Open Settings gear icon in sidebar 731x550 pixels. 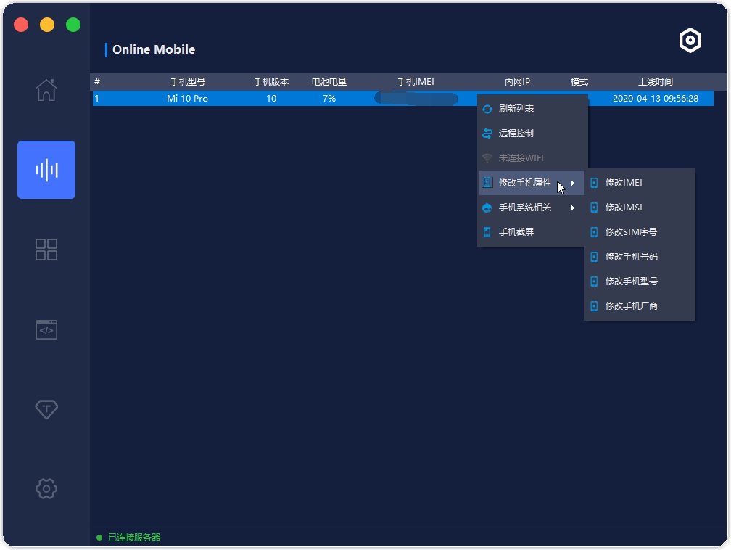point(46,488)
